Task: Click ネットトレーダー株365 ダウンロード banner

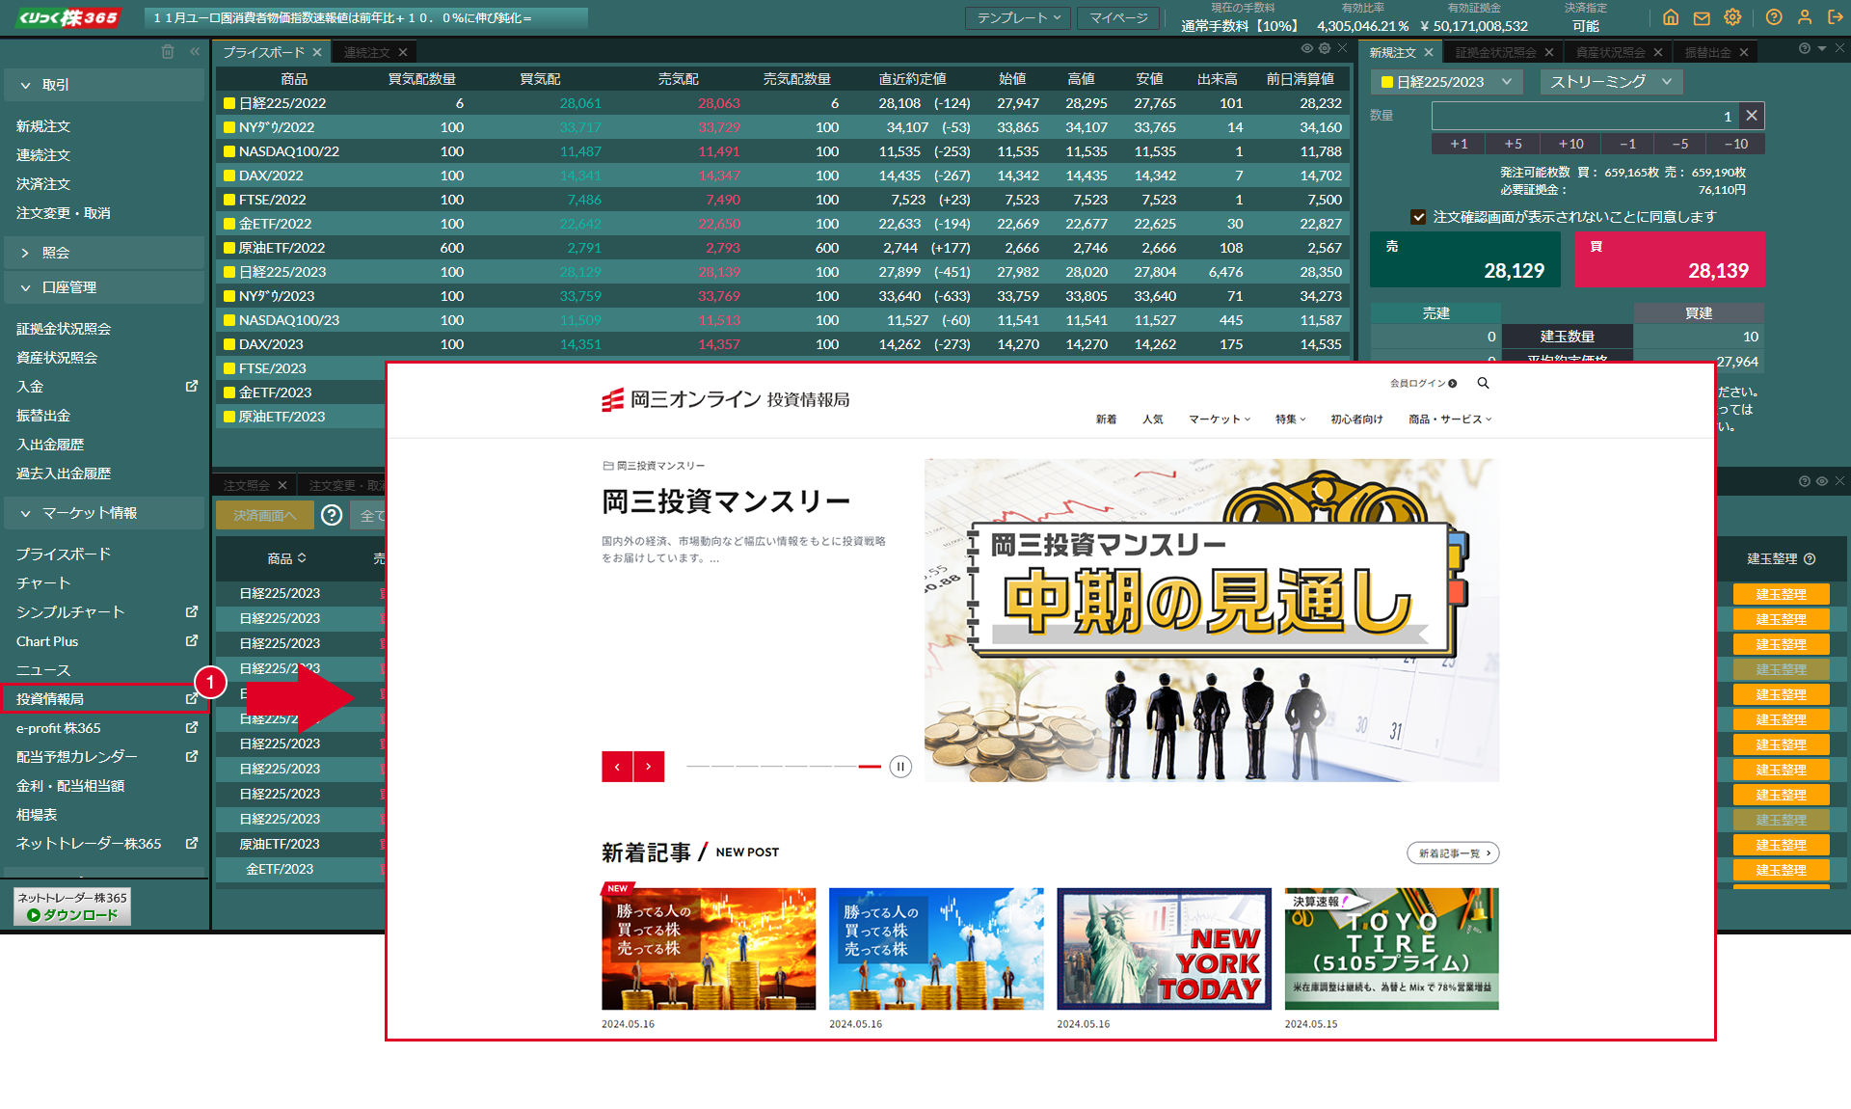Action: click(x=72, y=906)
